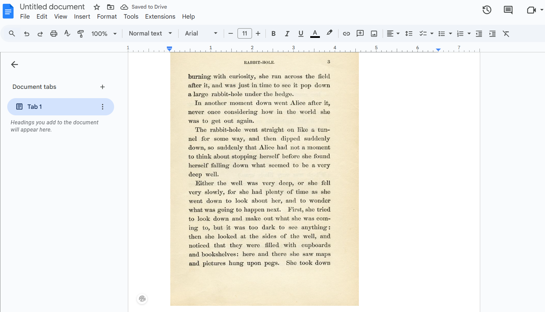Click the search menus magnifier icon
Viewport: 545px width, 312px height.
click(12, 33)
